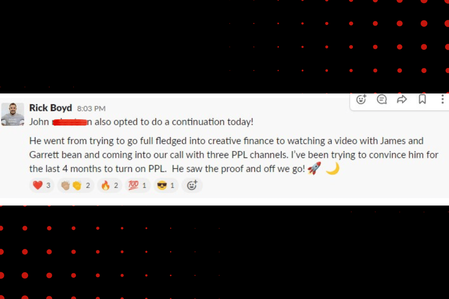Toggle the sunglasses face reaction

(166, 185)
